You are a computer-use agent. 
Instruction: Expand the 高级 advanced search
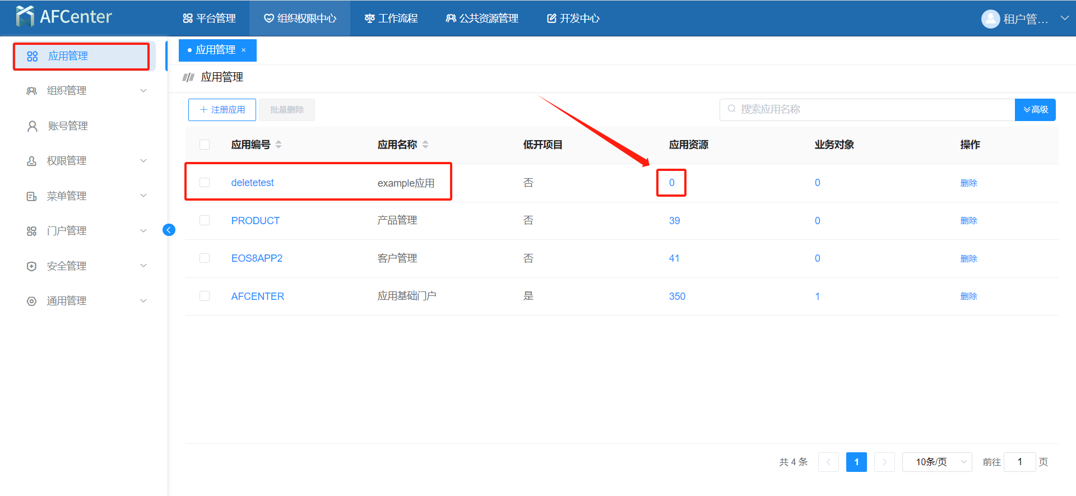pyautogui.click(x=1035, y=110)
